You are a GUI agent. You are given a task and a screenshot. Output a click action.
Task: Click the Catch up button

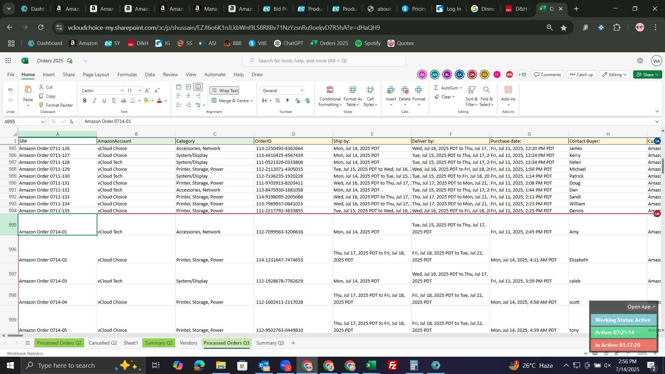coord(581,74)
